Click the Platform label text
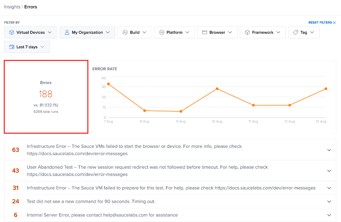Screen dimensions: 341x222 pyautogui.click(x=174, y=32)
